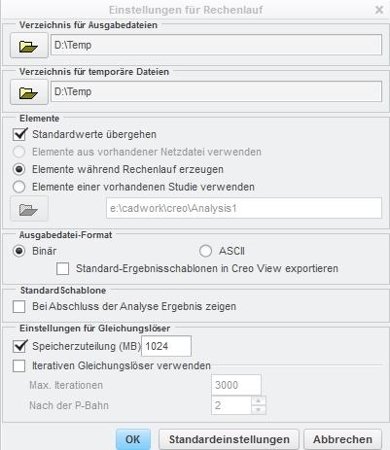Enable Standard-Ergebnisschablonen in Creo View exportieren

click(x=62, y=268)
